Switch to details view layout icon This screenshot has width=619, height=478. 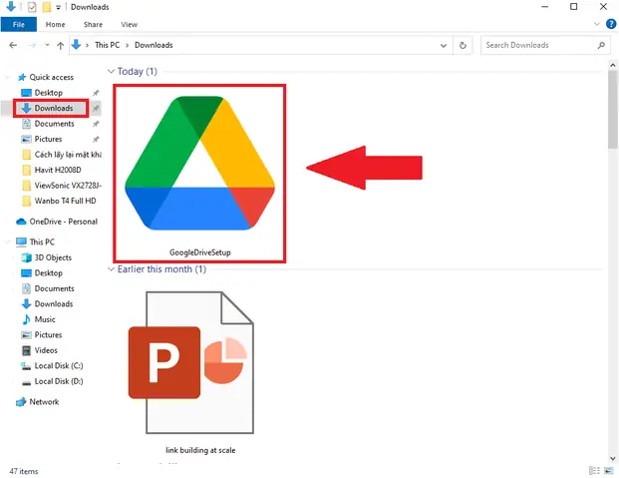coord(594,470)
